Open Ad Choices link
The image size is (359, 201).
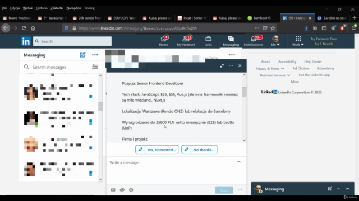point(301,68)
